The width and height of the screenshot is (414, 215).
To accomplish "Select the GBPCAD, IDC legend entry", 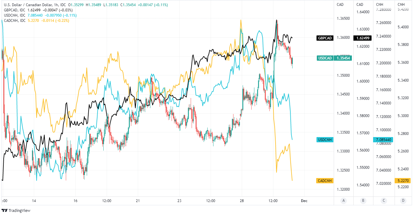I will point(14,10).
